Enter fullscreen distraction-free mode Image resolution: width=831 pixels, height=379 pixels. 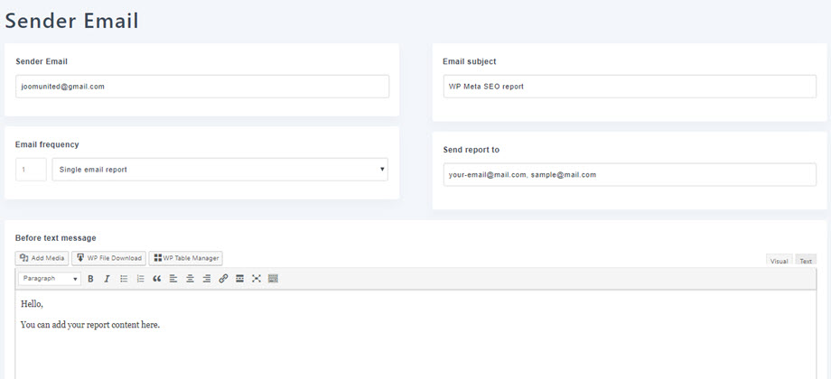[x=257, y=279]
